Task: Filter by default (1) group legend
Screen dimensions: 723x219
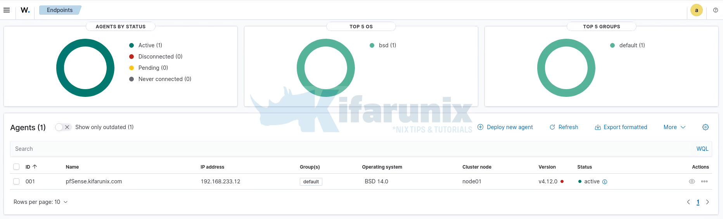Action: (628, 45)
